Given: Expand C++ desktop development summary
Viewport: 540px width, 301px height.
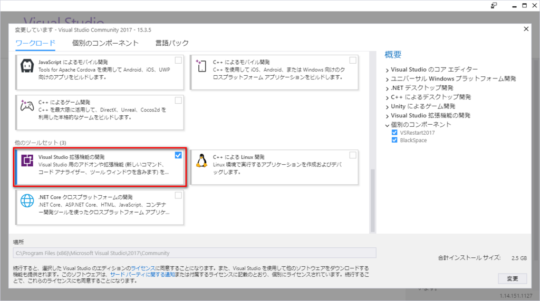Looking at the screenshot, I should pyautogui.click(x=387, y=97).
